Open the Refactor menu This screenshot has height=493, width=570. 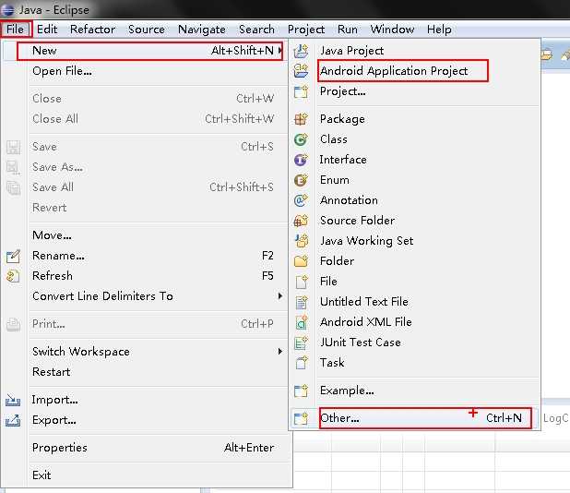93,30
